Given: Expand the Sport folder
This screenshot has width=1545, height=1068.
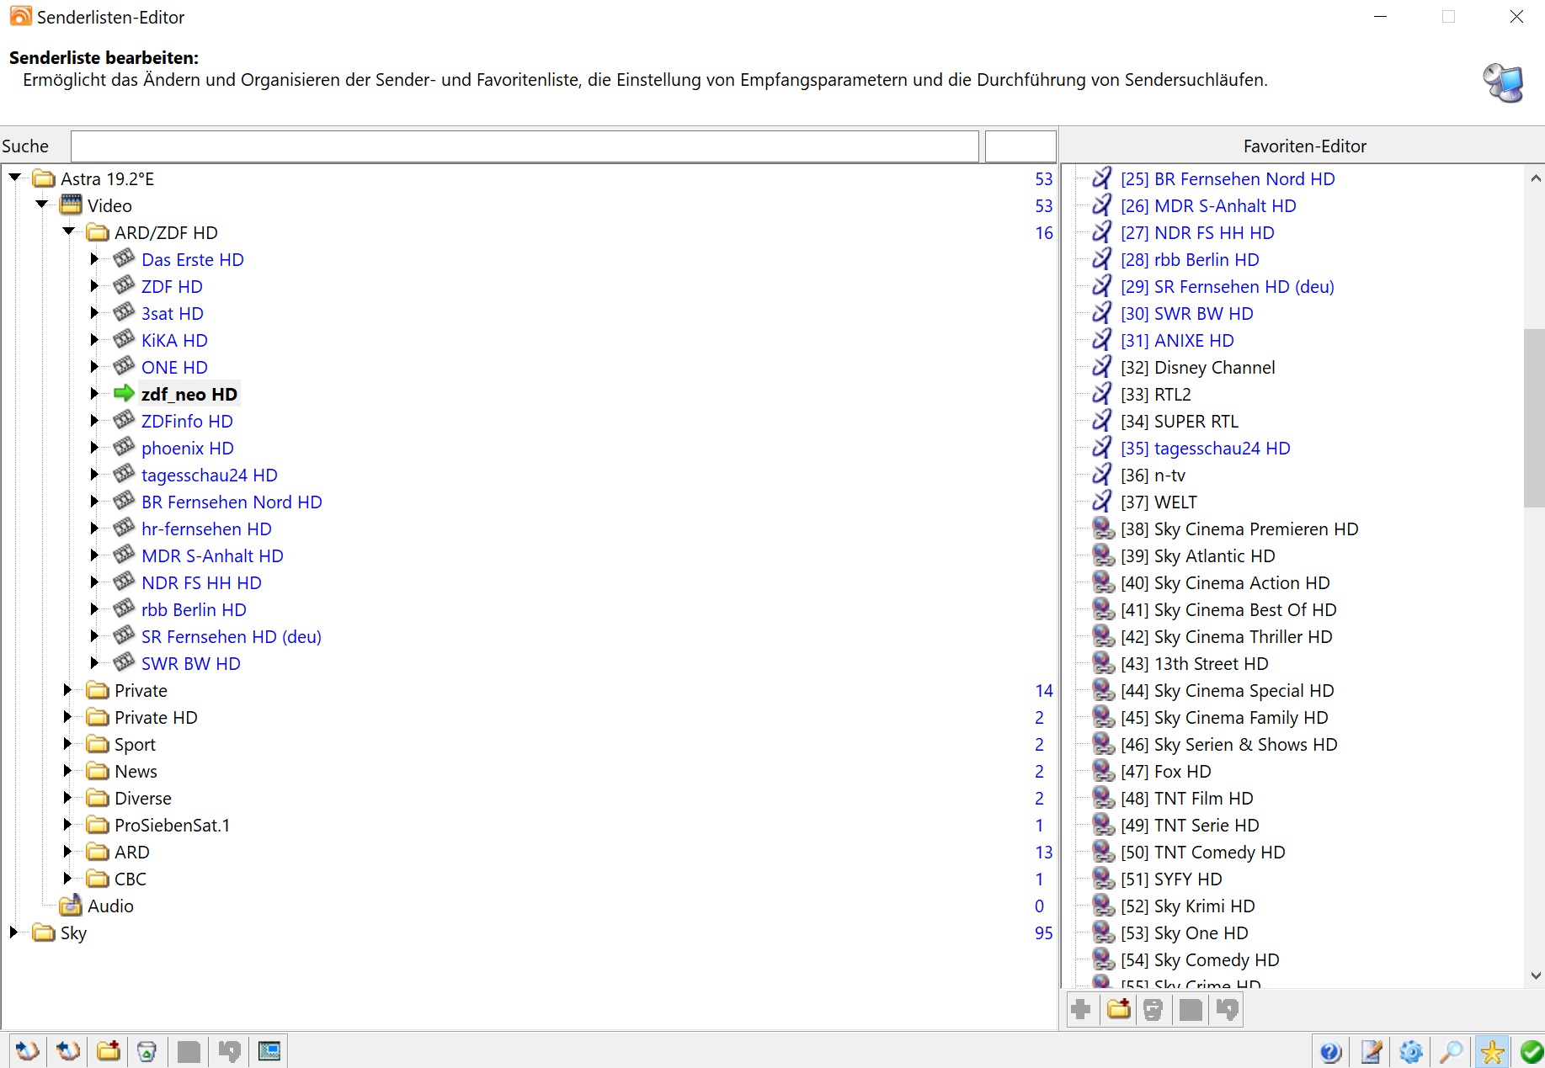Looking at the screenshot, I should pos(68,744).
